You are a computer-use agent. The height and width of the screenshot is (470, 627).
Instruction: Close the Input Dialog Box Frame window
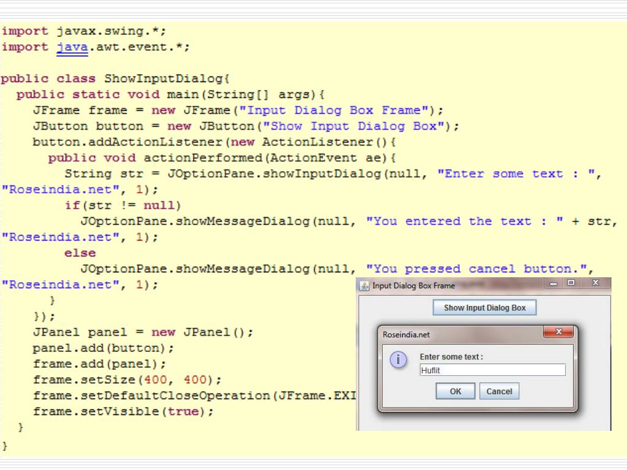click(x=595, y=283)
